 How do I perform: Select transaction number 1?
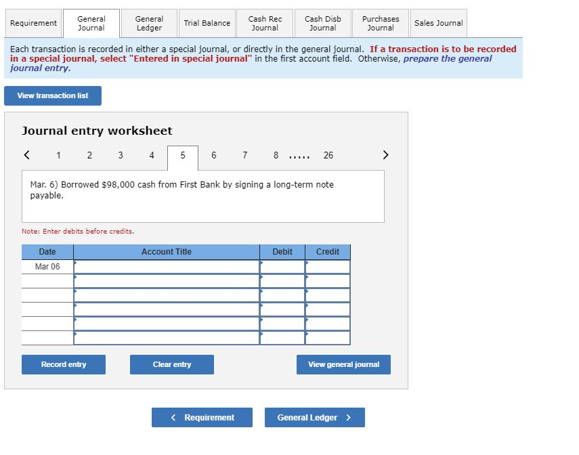[58, 155]
